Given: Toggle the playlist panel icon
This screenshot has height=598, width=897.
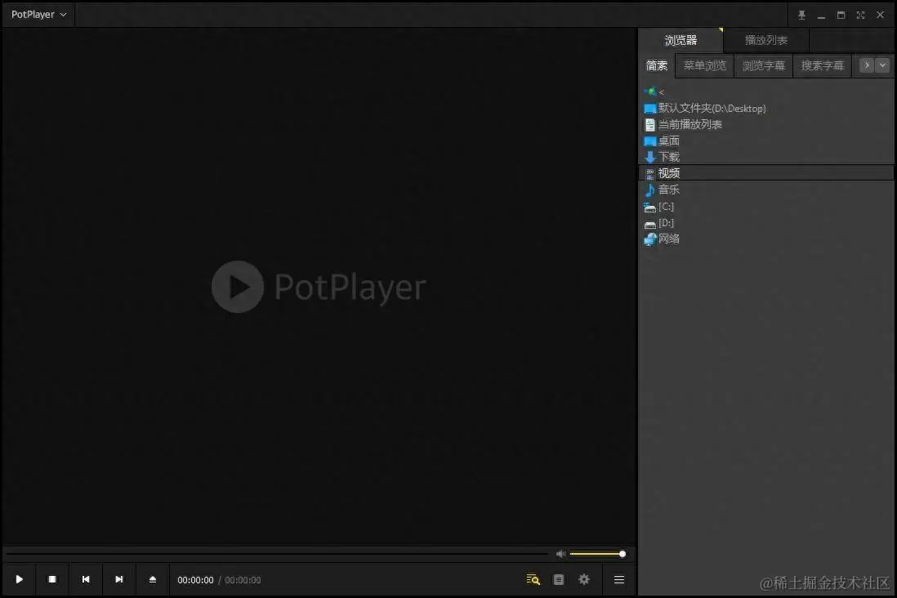Looking at the screenshot, I should [559, 580].
